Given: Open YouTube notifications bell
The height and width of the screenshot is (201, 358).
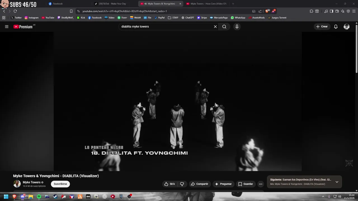Looking at the screenshot, I should (336, 27).
